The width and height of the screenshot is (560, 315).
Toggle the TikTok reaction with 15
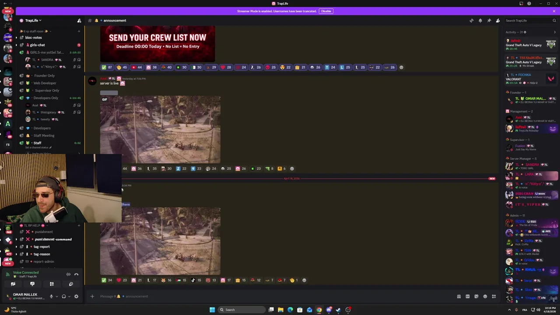tap(196, 280)
